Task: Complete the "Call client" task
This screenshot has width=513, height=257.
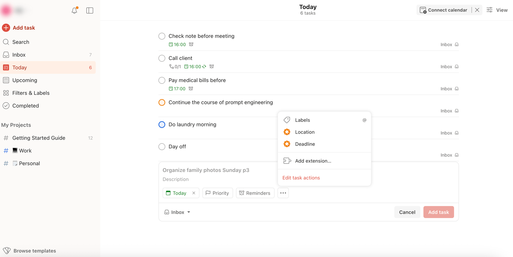Action: pyautogui.click(x=162, y=58)
